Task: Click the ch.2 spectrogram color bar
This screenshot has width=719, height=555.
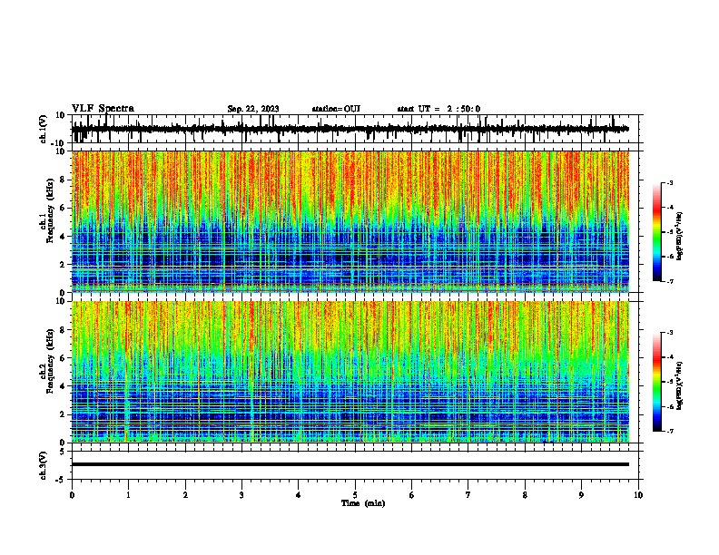Action: [x=657, y=382]
